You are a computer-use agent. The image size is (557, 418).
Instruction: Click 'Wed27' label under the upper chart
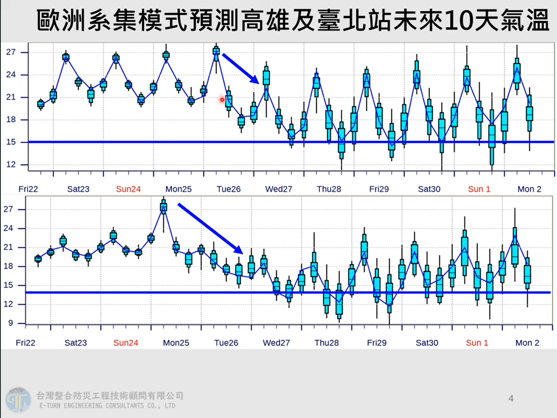[278, 189]
